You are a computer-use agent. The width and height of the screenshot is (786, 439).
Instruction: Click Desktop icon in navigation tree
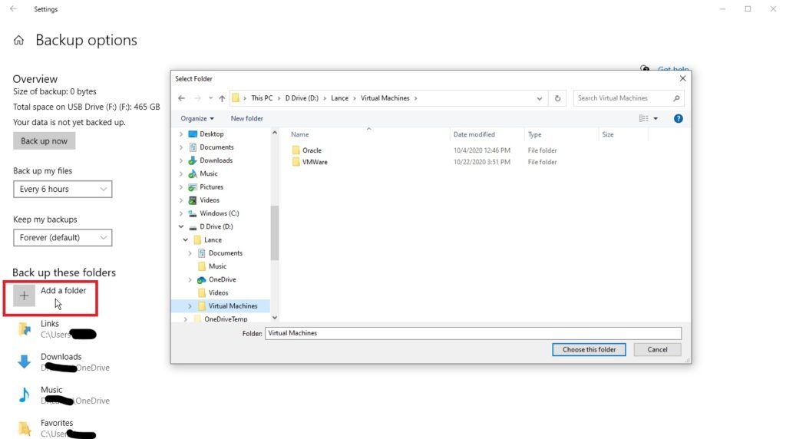[193, 134]
